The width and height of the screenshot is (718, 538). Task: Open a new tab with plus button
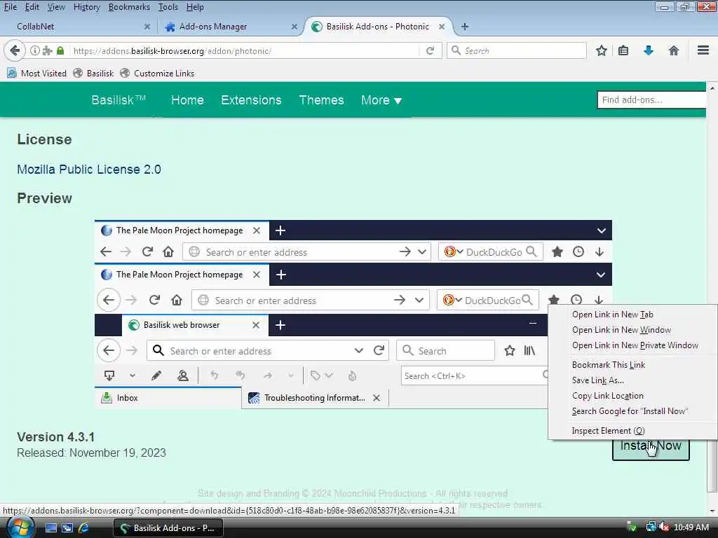click(465, 27)
